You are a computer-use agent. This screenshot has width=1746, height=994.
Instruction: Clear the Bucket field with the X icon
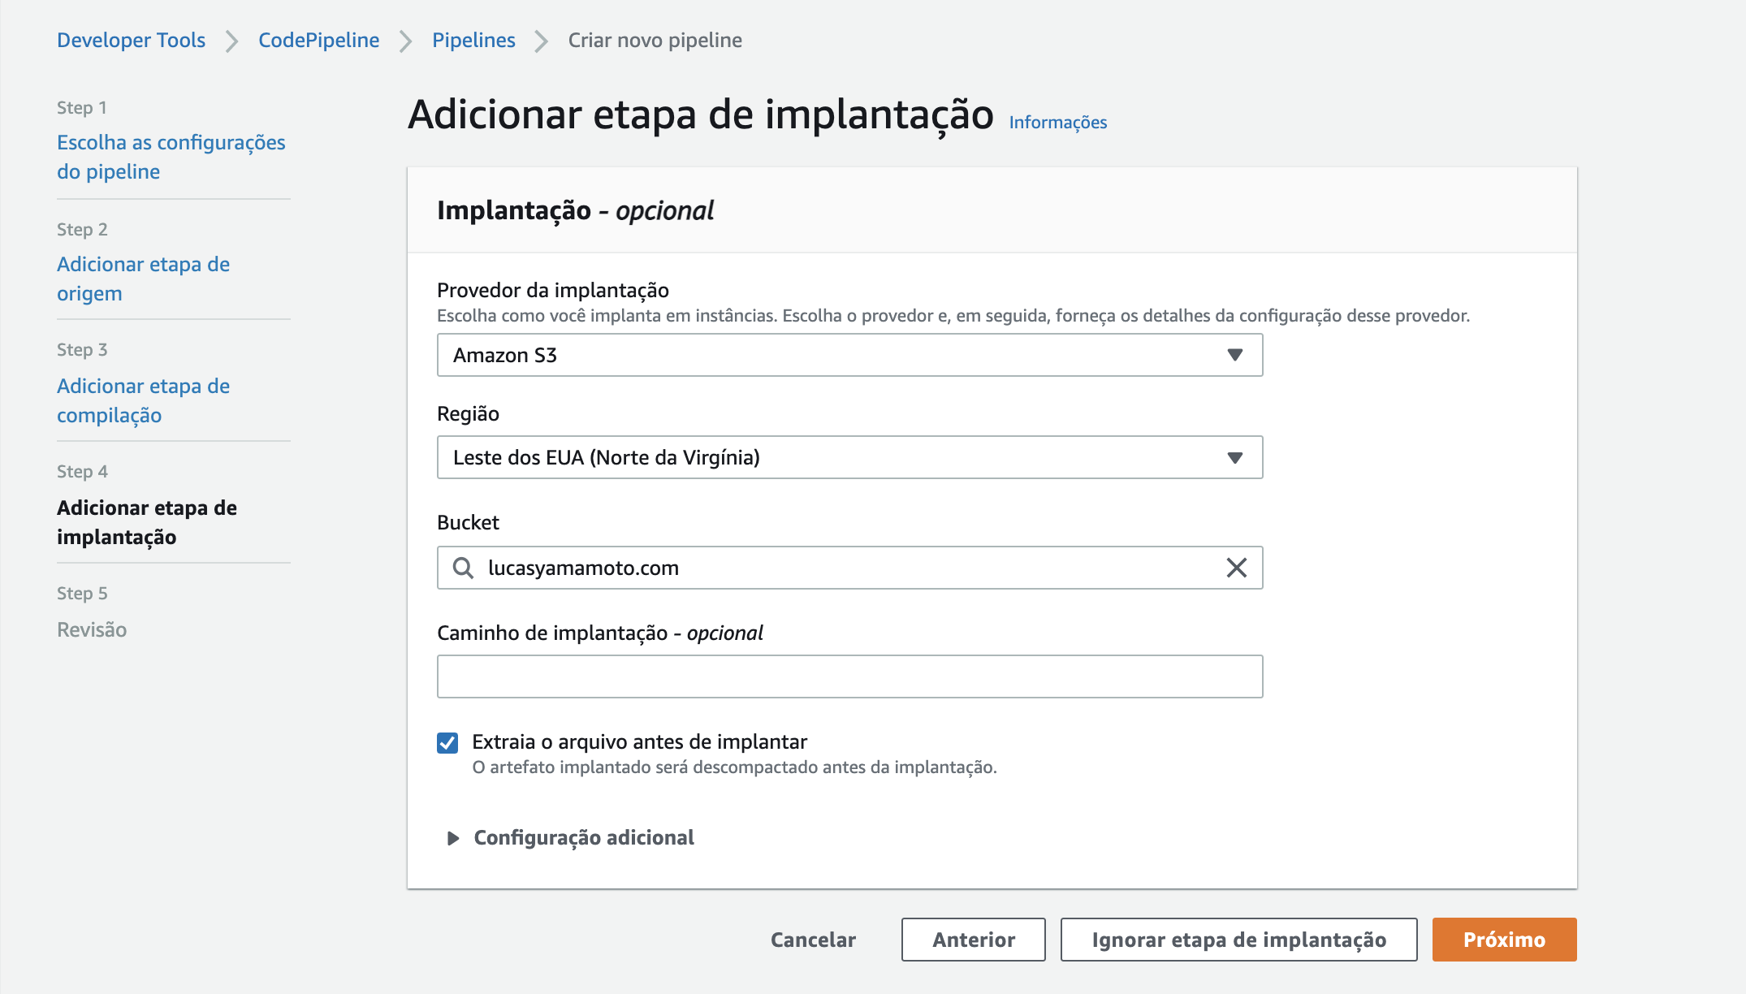(1236, 568)
